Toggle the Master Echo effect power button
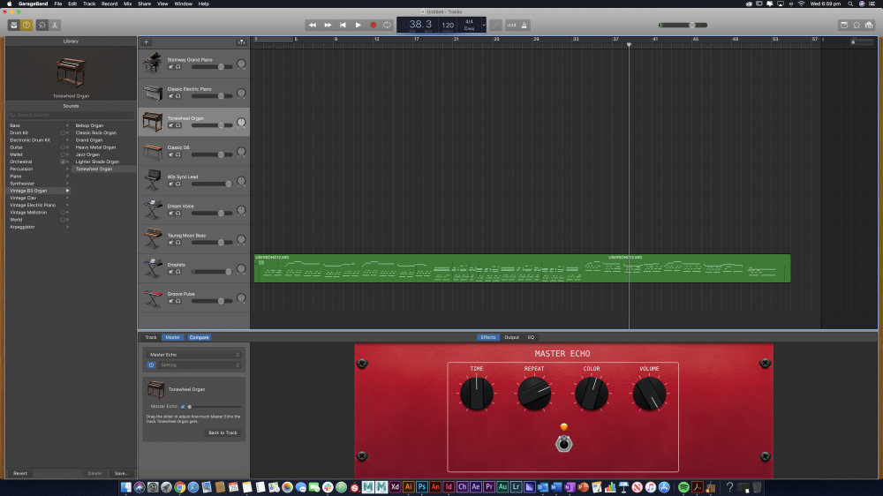 tap(151, 364)
